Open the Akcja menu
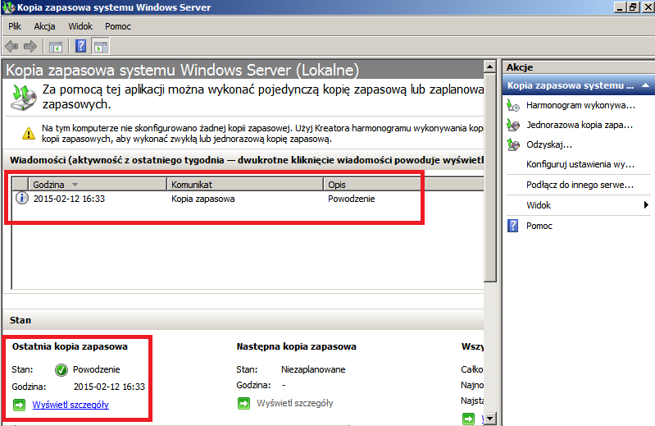The width and height of the screenshot is (655, 426). (x=45, y=26)
